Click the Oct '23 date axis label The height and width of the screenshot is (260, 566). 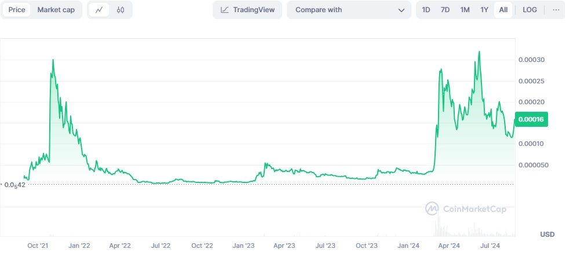tap(367, 246)
